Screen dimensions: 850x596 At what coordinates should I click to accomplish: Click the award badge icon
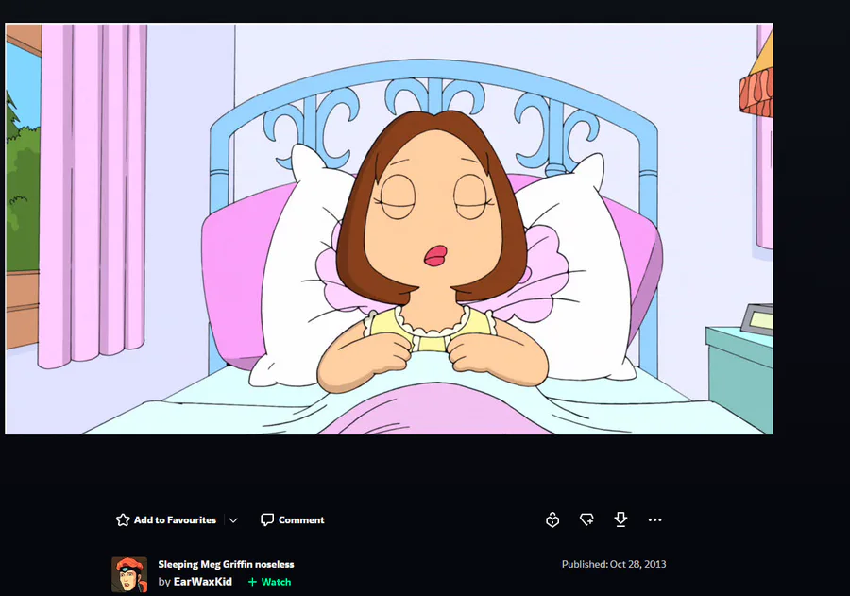tap(552, 520)
